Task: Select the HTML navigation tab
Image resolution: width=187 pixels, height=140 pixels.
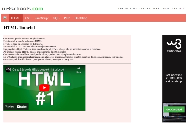Action: pos(16,18)
